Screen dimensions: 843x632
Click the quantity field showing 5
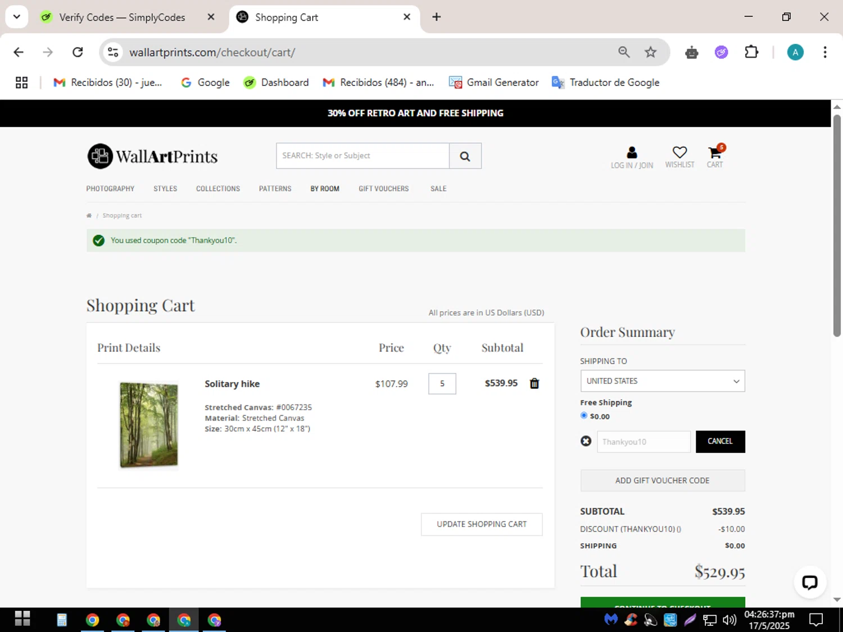pos(442,384)
